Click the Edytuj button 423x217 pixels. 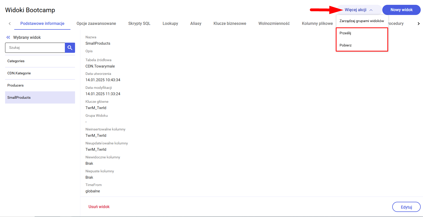[406, 207]
